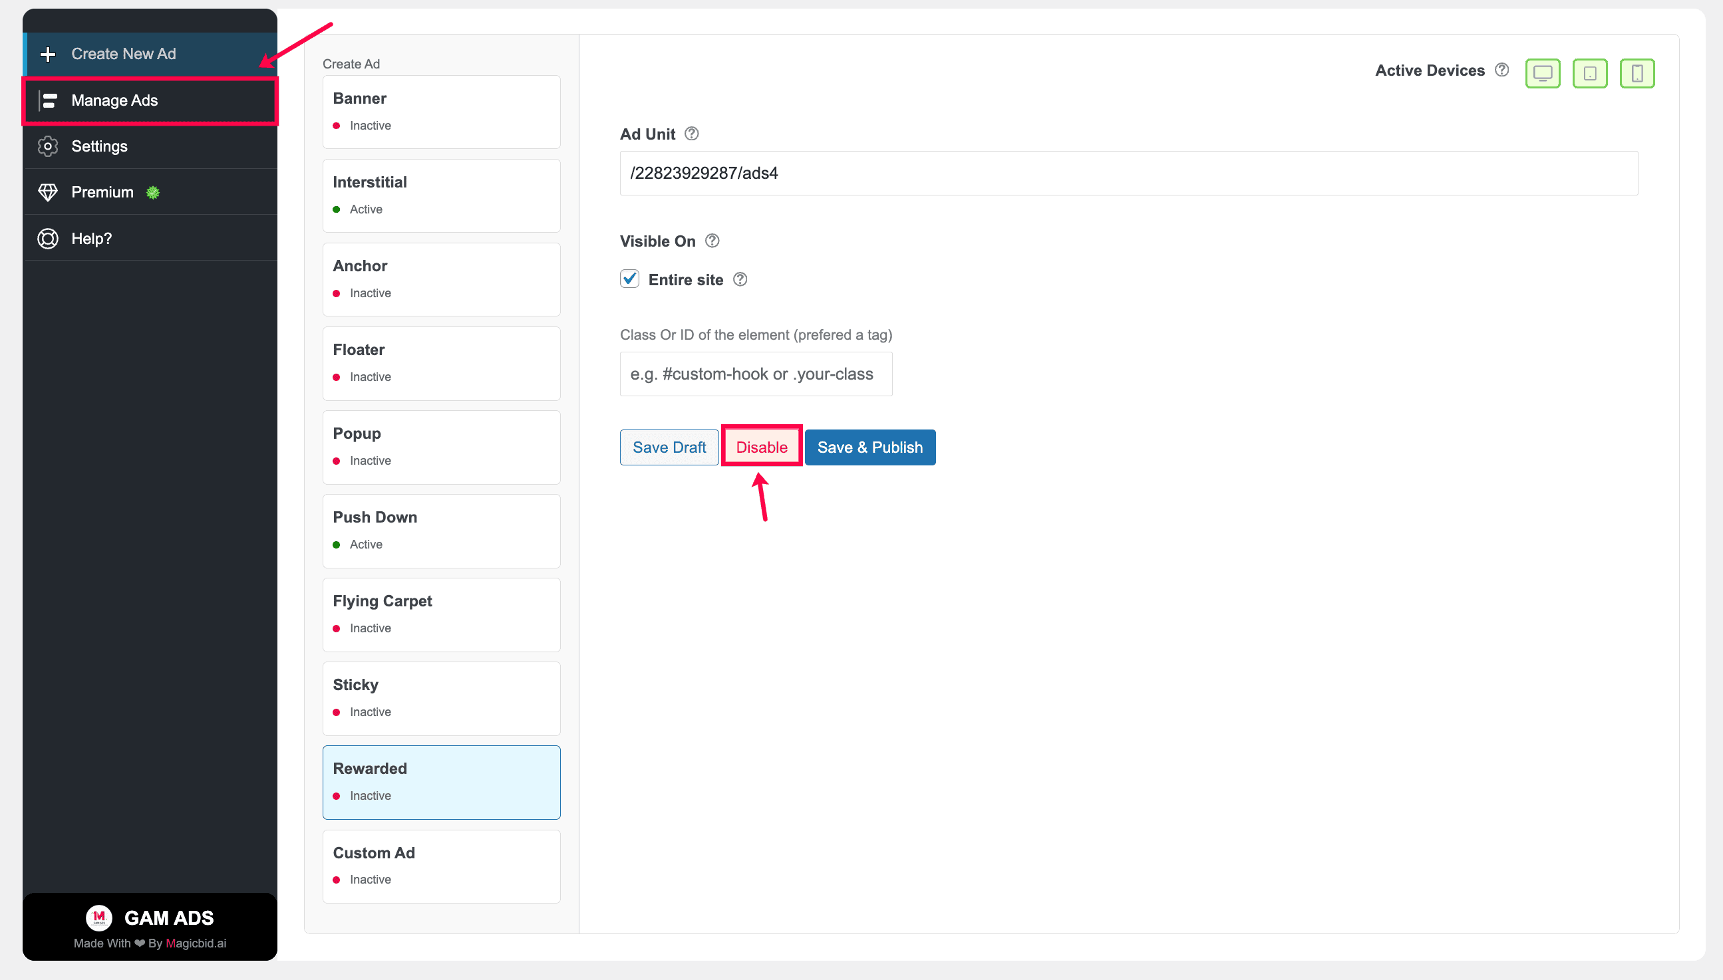Click the Premium diamond icon

[48, 193]
